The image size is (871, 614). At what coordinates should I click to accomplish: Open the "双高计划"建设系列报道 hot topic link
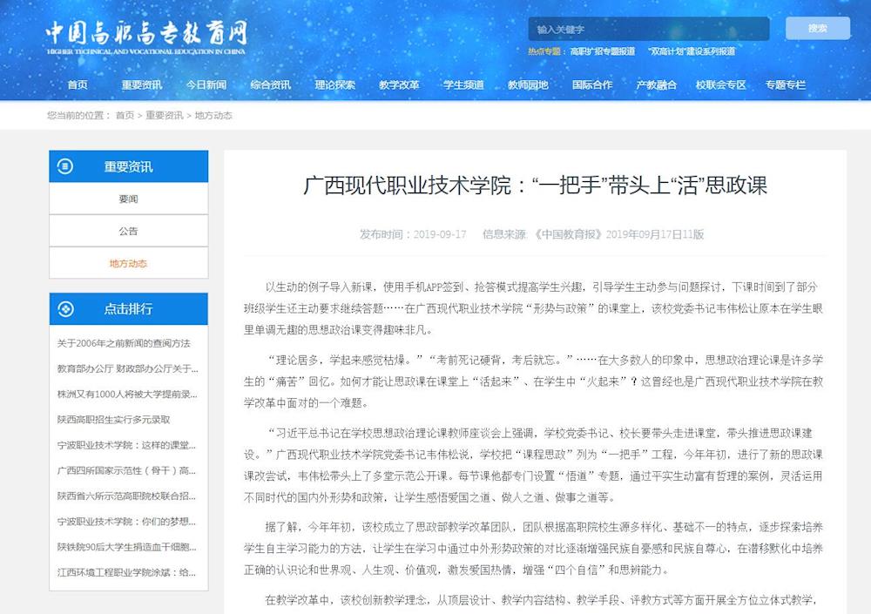click(x=691, y=51)
